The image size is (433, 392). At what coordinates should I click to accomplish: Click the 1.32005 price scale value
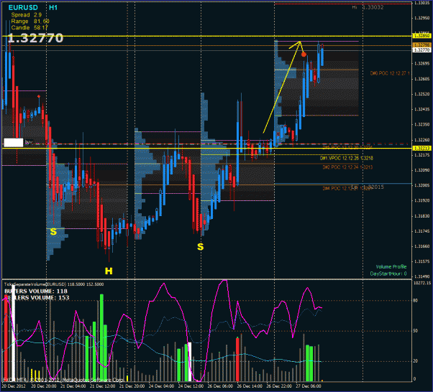(x=422, y=185)
